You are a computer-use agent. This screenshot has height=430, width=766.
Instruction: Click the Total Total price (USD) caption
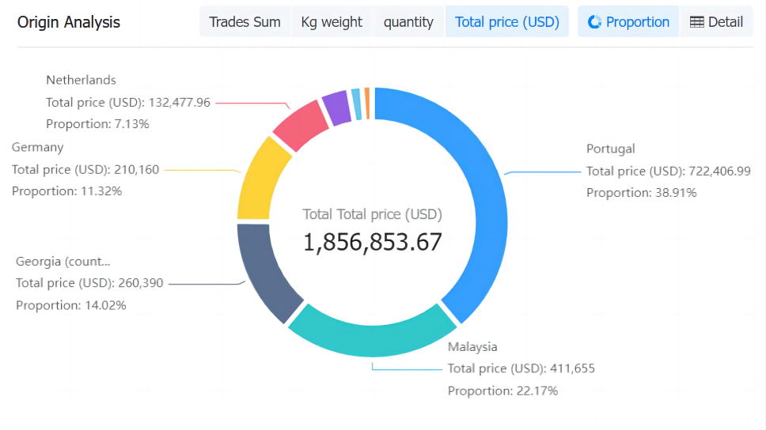tap(372, 214)
